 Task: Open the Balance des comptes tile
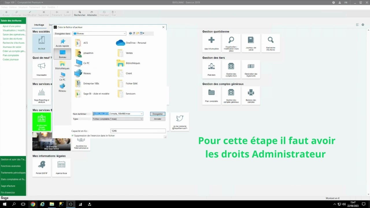point(251,96)
